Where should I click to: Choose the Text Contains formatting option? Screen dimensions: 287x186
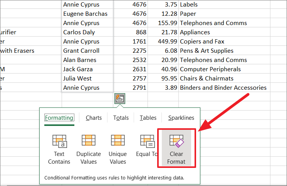click(59, 149)
